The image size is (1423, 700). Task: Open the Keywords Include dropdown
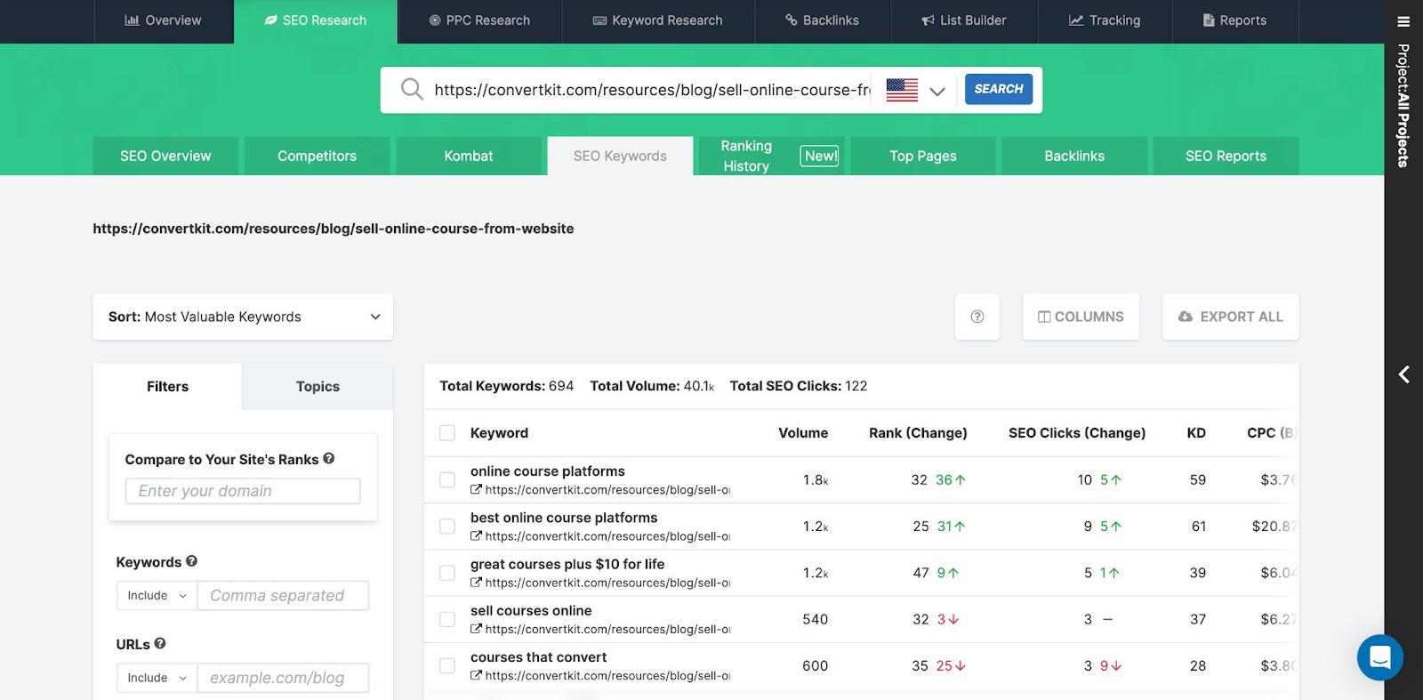tap(157, 595)
